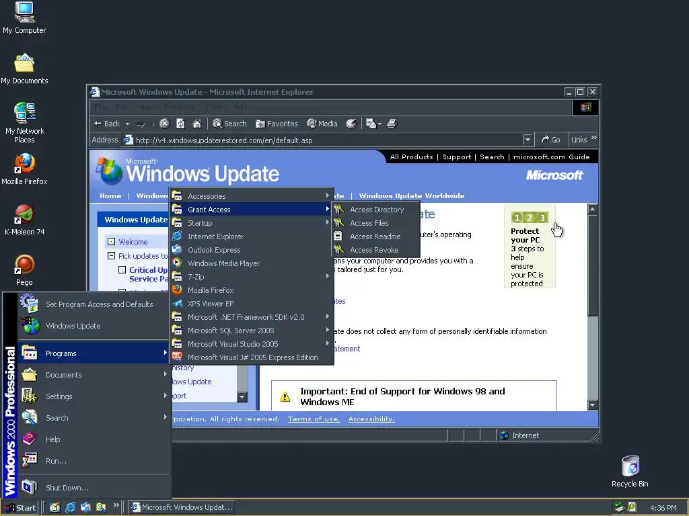Open Help from the Start menu
The image size is (689, 516).
[x=94, y=439]
